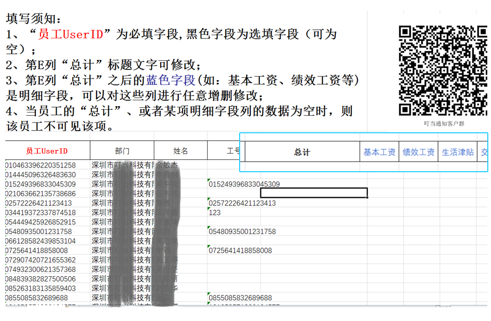Click the 总计 header cell
This screenshot has height=321, width=491.
pos(302,153)
